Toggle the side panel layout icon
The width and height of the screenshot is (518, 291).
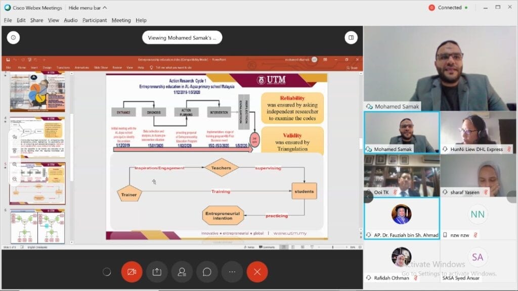351,37
